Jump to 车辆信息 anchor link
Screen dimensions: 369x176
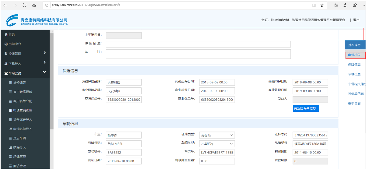(354, 74)
